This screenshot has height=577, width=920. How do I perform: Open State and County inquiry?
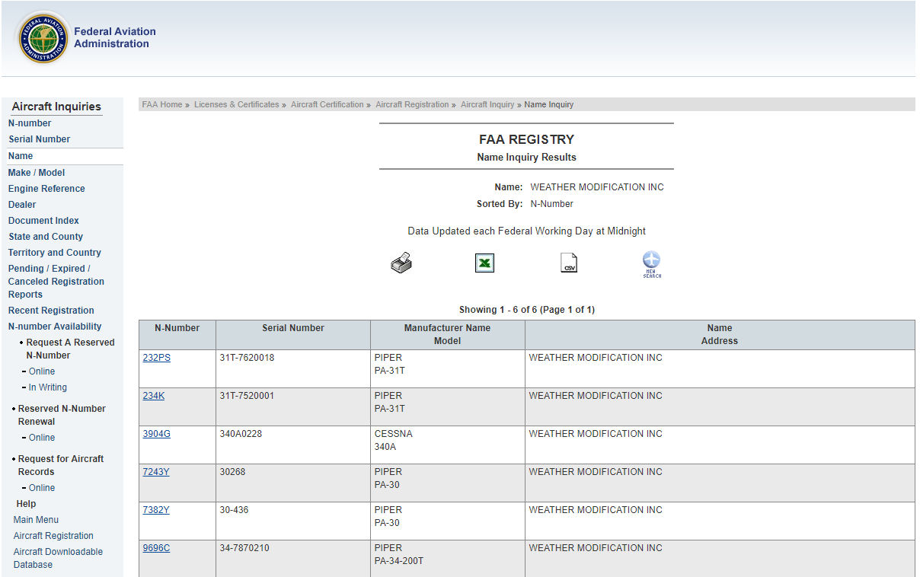(x=46, y=237)
